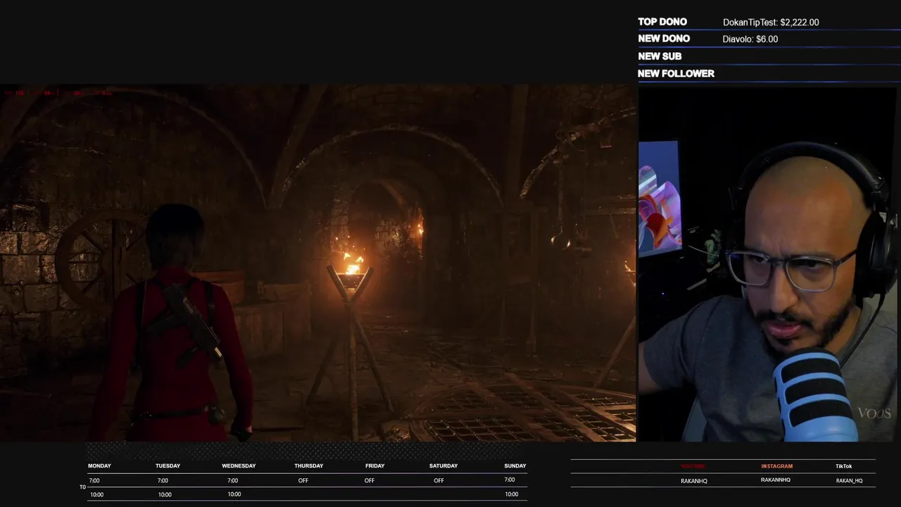
Task: Select the RAKANNHQ Instagram handle
Action: pyautogui.click(x=776, y=480)
